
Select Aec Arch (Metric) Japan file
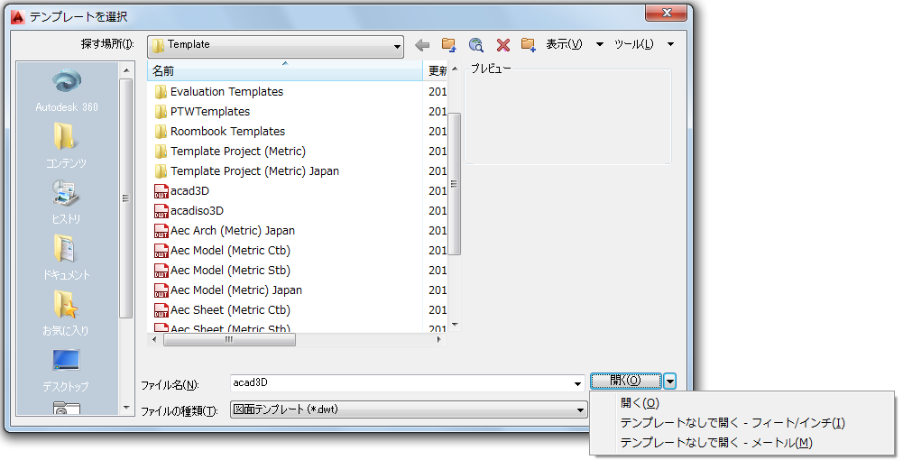(232, 231)
